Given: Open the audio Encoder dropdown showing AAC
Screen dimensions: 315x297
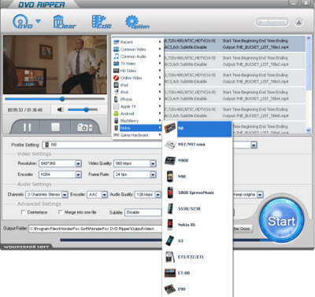Looking at the screenshot, I should pos(98,195).
